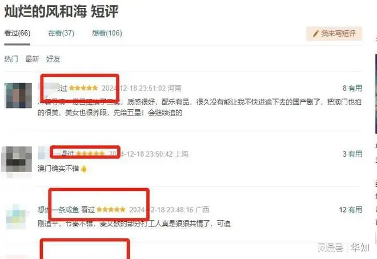The image size is (377, 259).
Task: Click the five-star rating on the Shanghai review
Action: 90,154
